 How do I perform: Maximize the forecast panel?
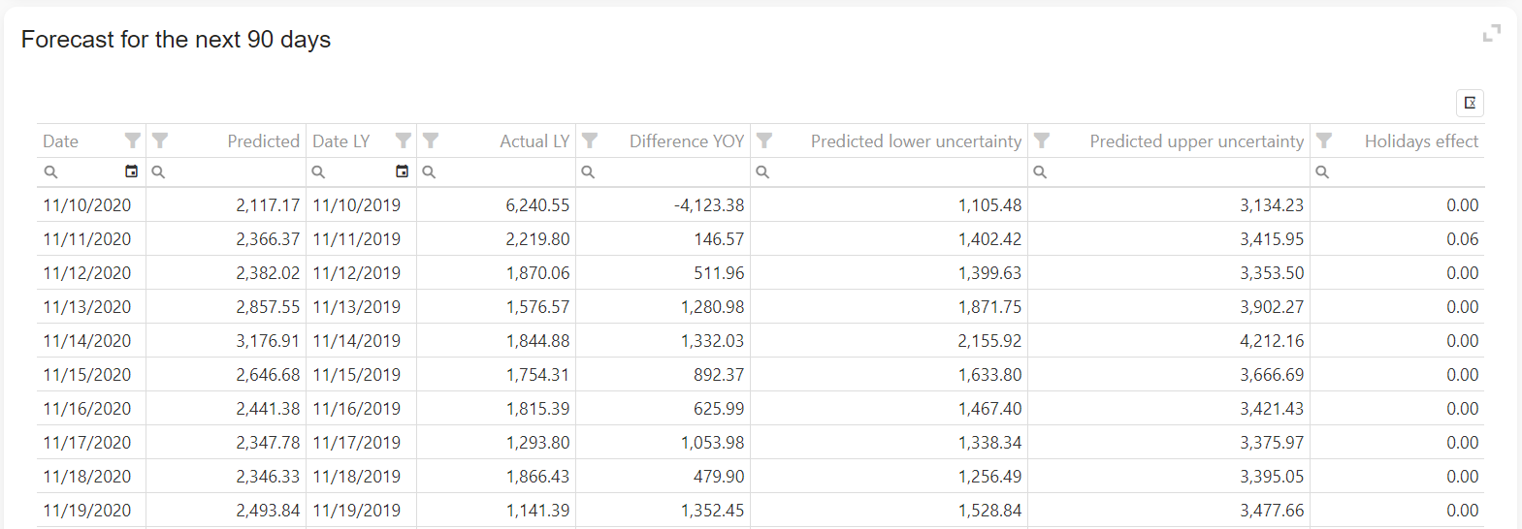point(1491,34)
